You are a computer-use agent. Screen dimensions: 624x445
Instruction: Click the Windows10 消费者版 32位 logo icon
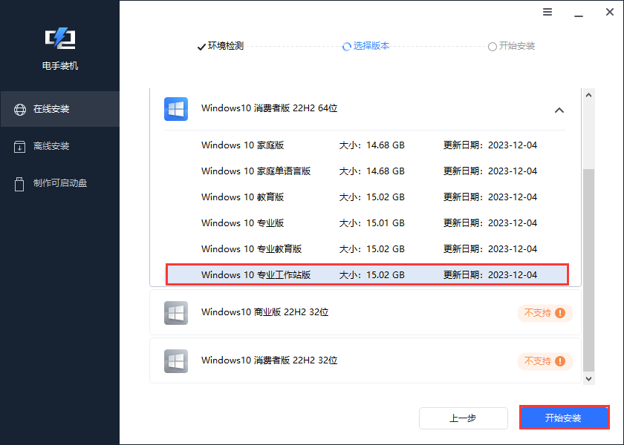pyautogui.click(x=176, y=361)
